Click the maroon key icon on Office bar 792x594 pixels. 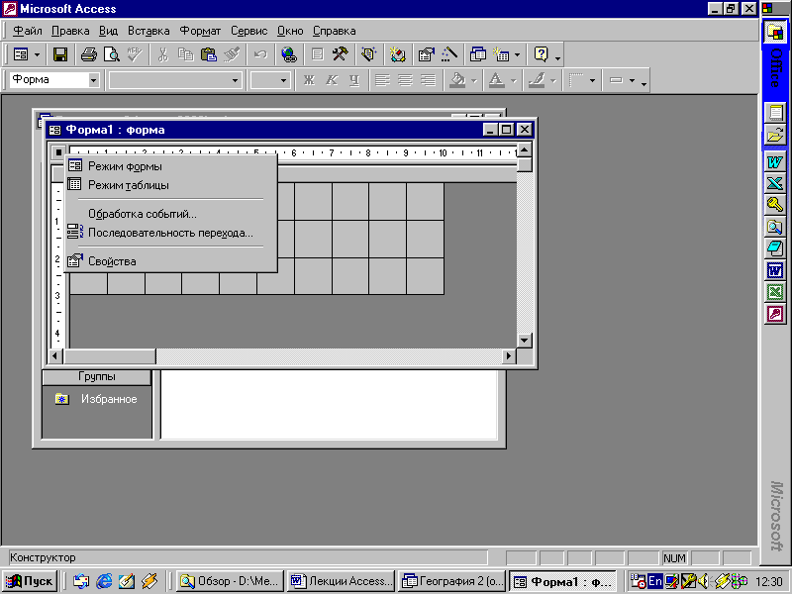point(775,314)
